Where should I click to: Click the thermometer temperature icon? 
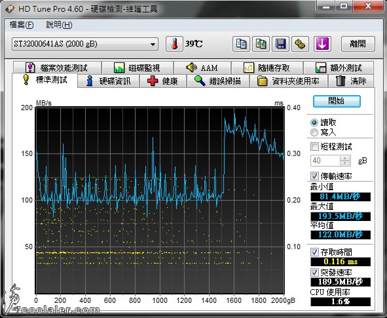pos(174,44)
